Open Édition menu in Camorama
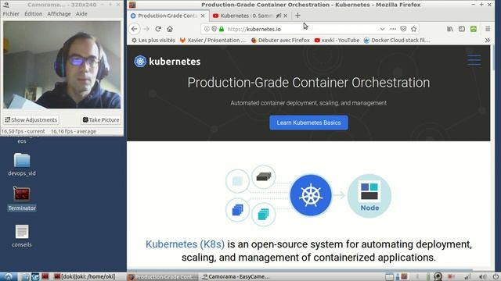Viewport: 501px width, 281px height. click(33, 14)
